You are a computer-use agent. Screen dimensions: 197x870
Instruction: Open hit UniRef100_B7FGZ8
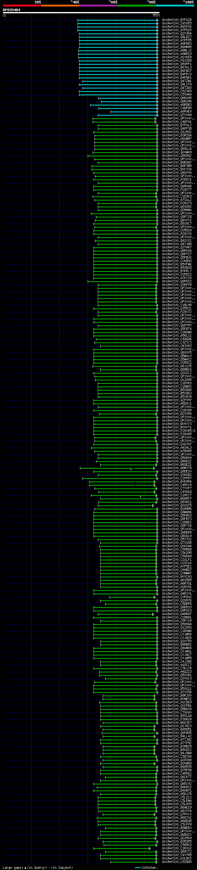click(176, 20)
